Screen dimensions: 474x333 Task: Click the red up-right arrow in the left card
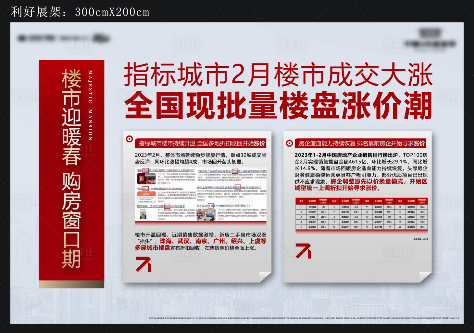[x=143, y=264]
